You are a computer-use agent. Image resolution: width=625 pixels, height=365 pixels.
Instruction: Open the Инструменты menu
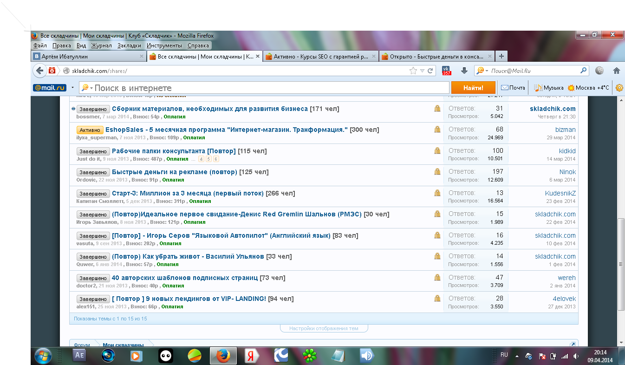click(164, 46)
